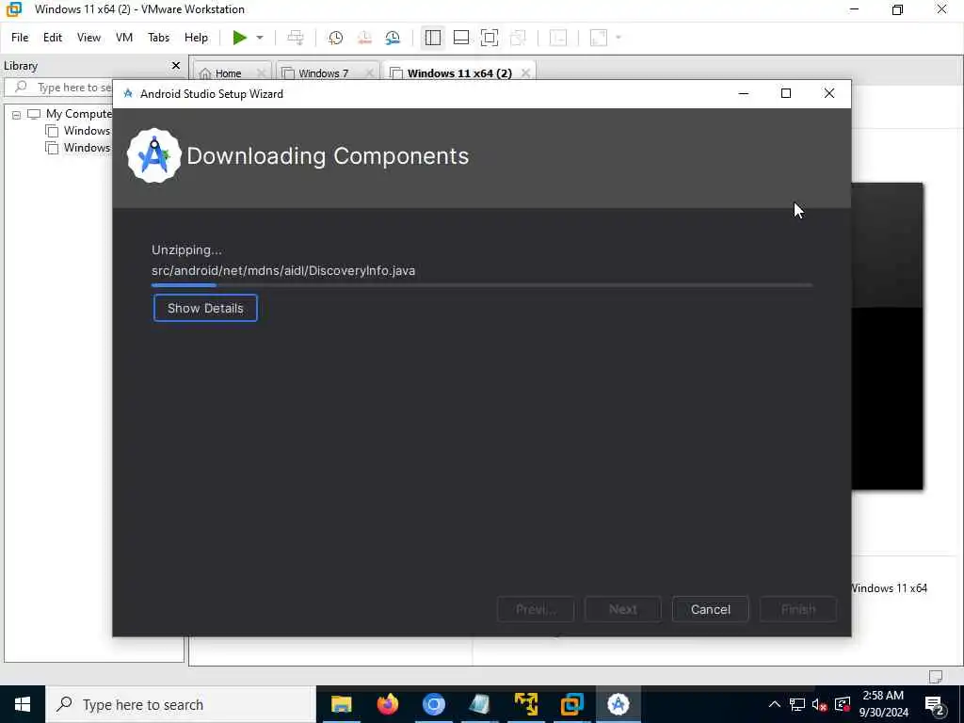This screenshot has width=964, height=723.
Task: Open the Windows Start menu
Action: 23,704
